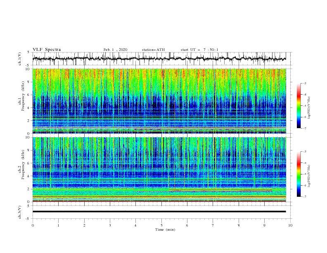The image size is (327, 253).
Task: Click the "9" tick on the time axis
Action: pyautogui.click(x=264, y=225)
